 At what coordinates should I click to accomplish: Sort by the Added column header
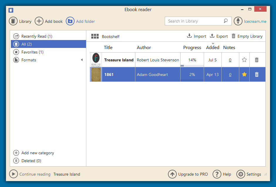pos(213,47)
